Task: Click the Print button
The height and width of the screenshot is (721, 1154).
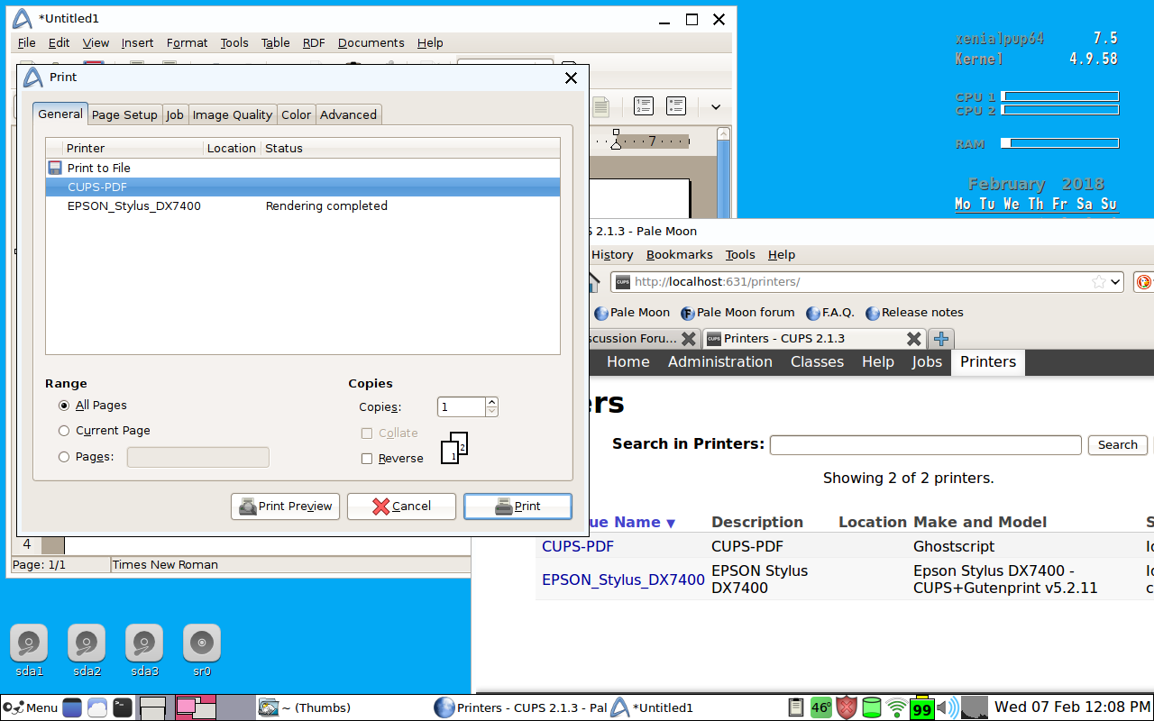Action: point(517,507)
